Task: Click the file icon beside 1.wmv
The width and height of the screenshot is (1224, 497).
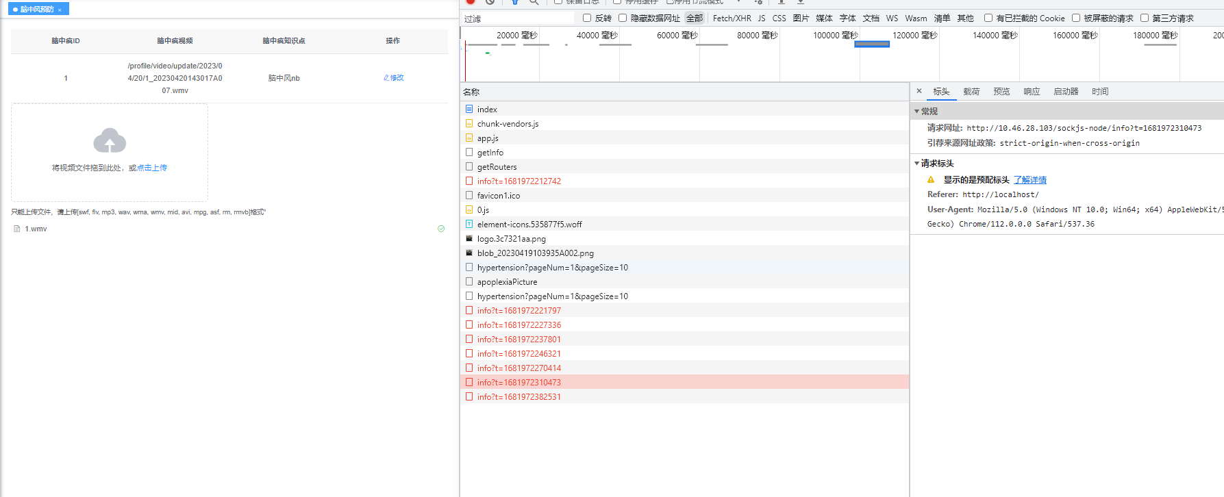Action: 17,229
